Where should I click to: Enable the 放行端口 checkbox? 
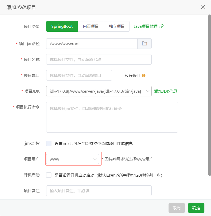tap(119, 76)
